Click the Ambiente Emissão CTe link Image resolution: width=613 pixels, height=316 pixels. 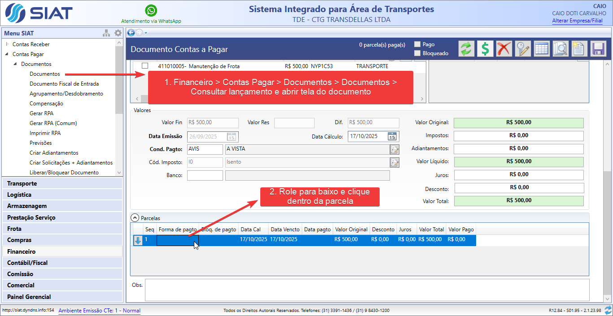pyautogui.click(x=99, y=310)
